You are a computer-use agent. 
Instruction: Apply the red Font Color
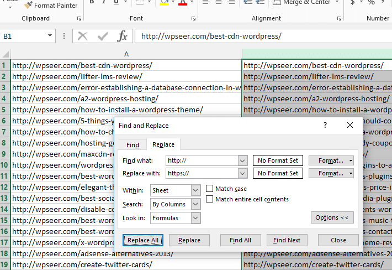183,3
